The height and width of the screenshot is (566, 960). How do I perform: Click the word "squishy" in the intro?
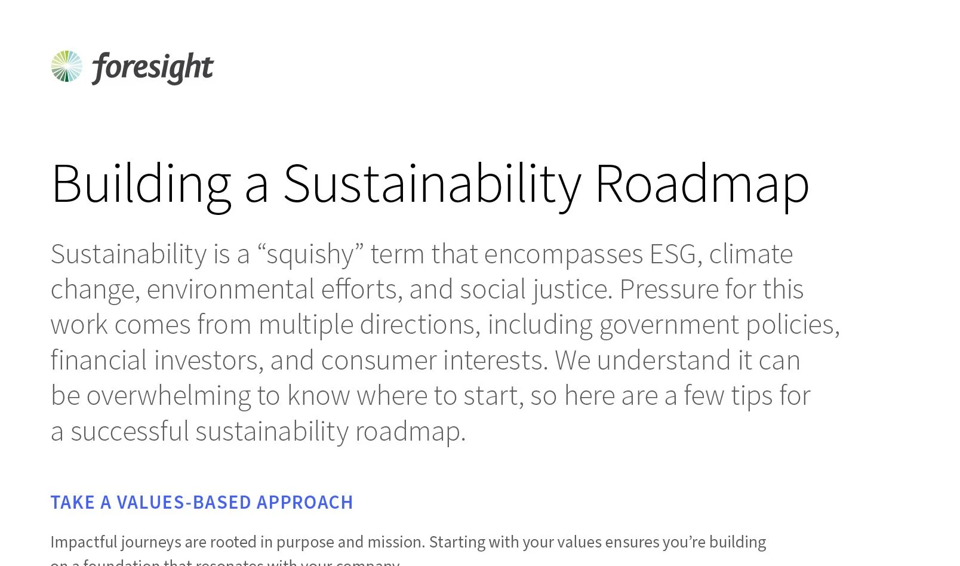click(310, 254)
